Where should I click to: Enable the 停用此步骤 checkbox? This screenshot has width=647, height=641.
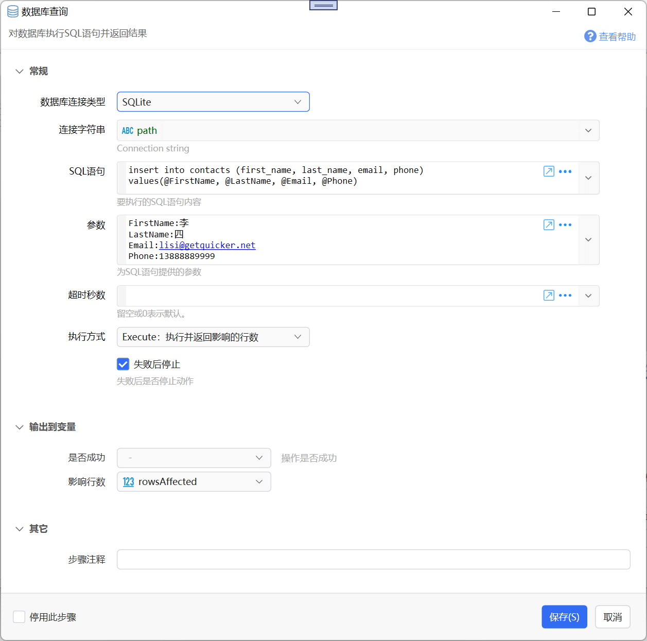tap(19, 617)
